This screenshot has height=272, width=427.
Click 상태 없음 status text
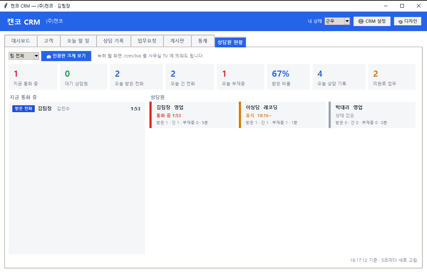(x=345, y=116)
